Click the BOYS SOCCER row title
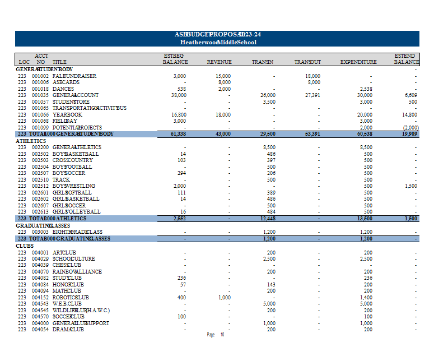The width and height of the screenshot is (448, 347). coord(69,173)
